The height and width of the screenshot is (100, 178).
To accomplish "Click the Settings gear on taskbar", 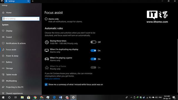I will pos(73,97).
